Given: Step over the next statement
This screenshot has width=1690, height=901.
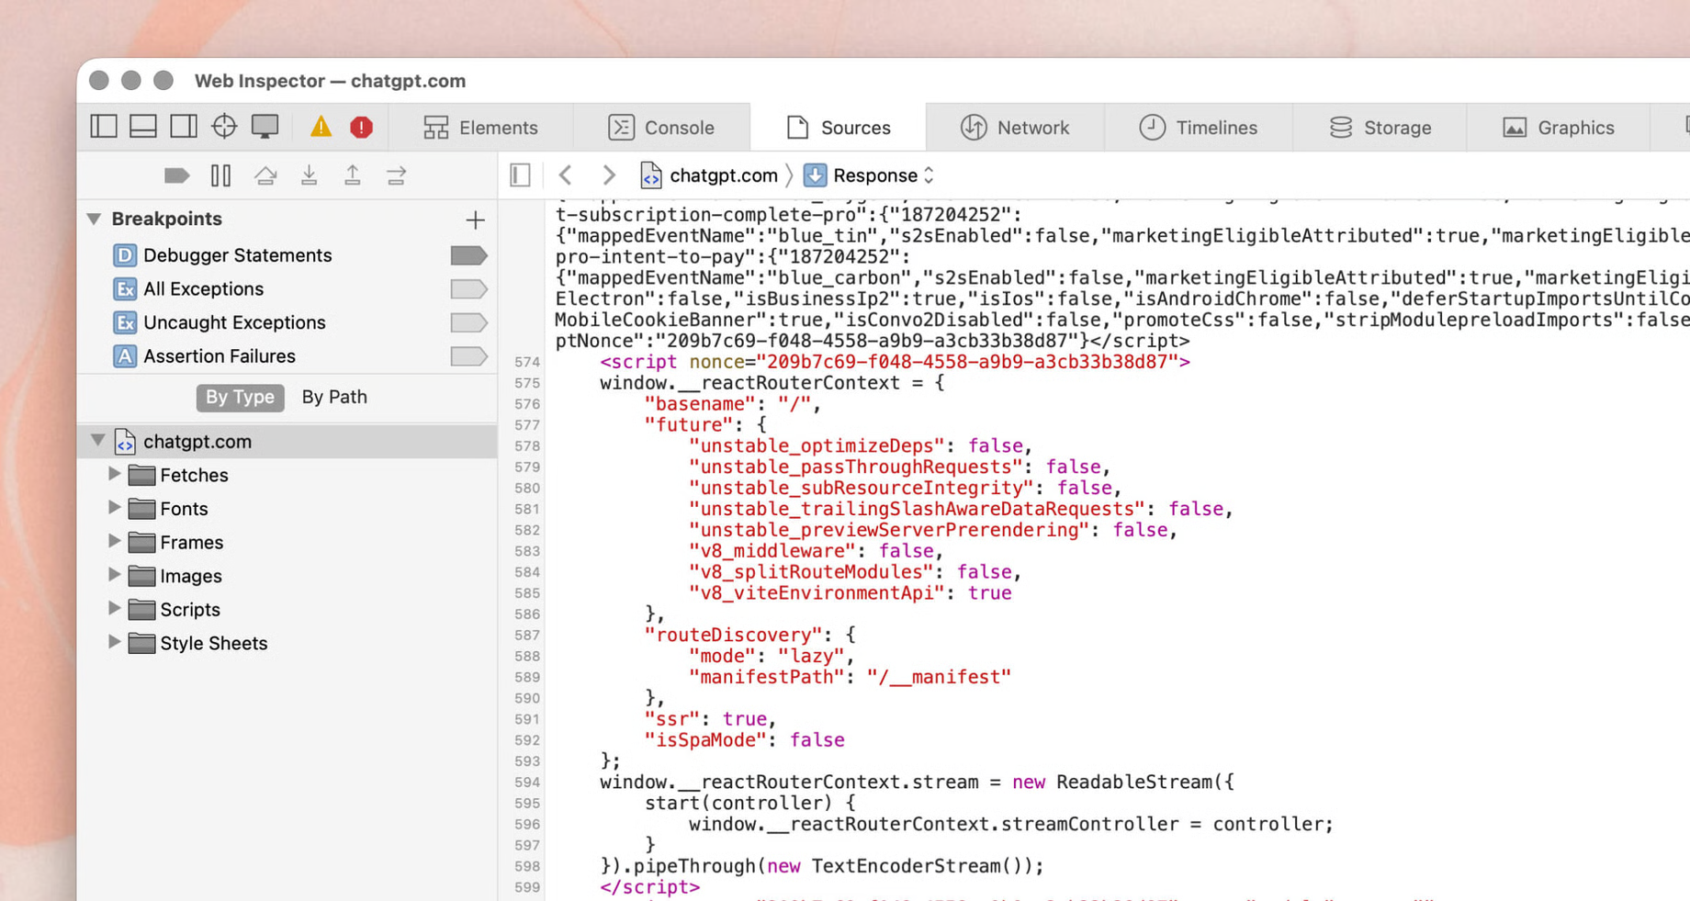Looking at the screenshot, I should point(265,175).
